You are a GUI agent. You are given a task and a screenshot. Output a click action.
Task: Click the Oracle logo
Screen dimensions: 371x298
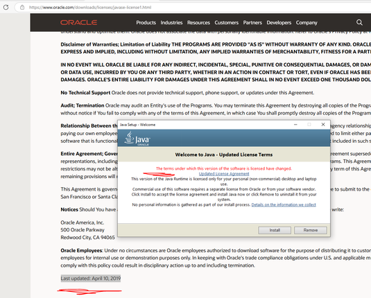click(78, 22)
